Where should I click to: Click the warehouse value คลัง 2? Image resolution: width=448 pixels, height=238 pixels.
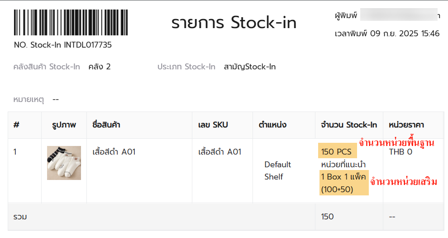click(100, 67)
